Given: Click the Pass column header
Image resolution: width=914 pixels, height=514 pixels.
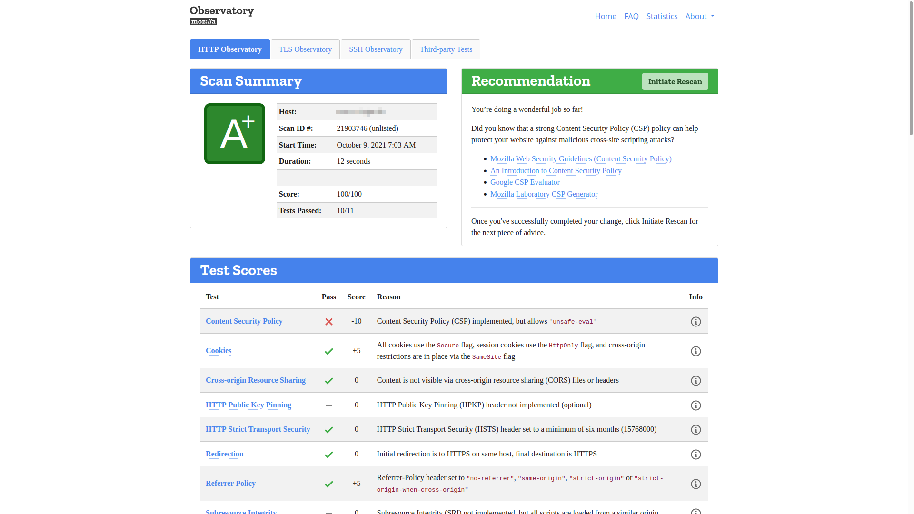Looking at the screenshot, I should pyautogui.click(x=329, y=297).
